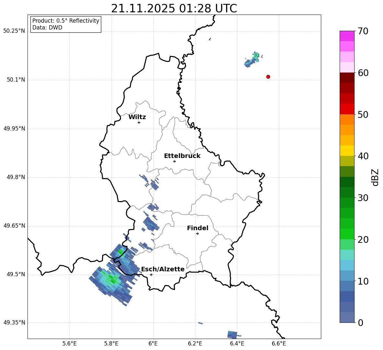Click the dBZ colorbar axis label

pyautogui.click(x=375, y=177)
